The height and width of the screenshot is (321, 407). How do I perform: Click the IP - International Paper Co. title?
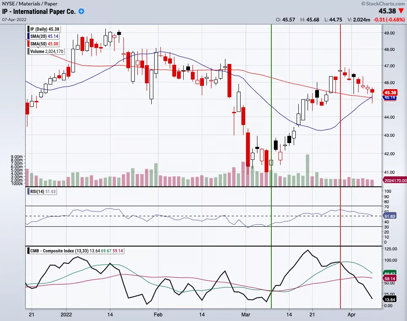[39, 11]
